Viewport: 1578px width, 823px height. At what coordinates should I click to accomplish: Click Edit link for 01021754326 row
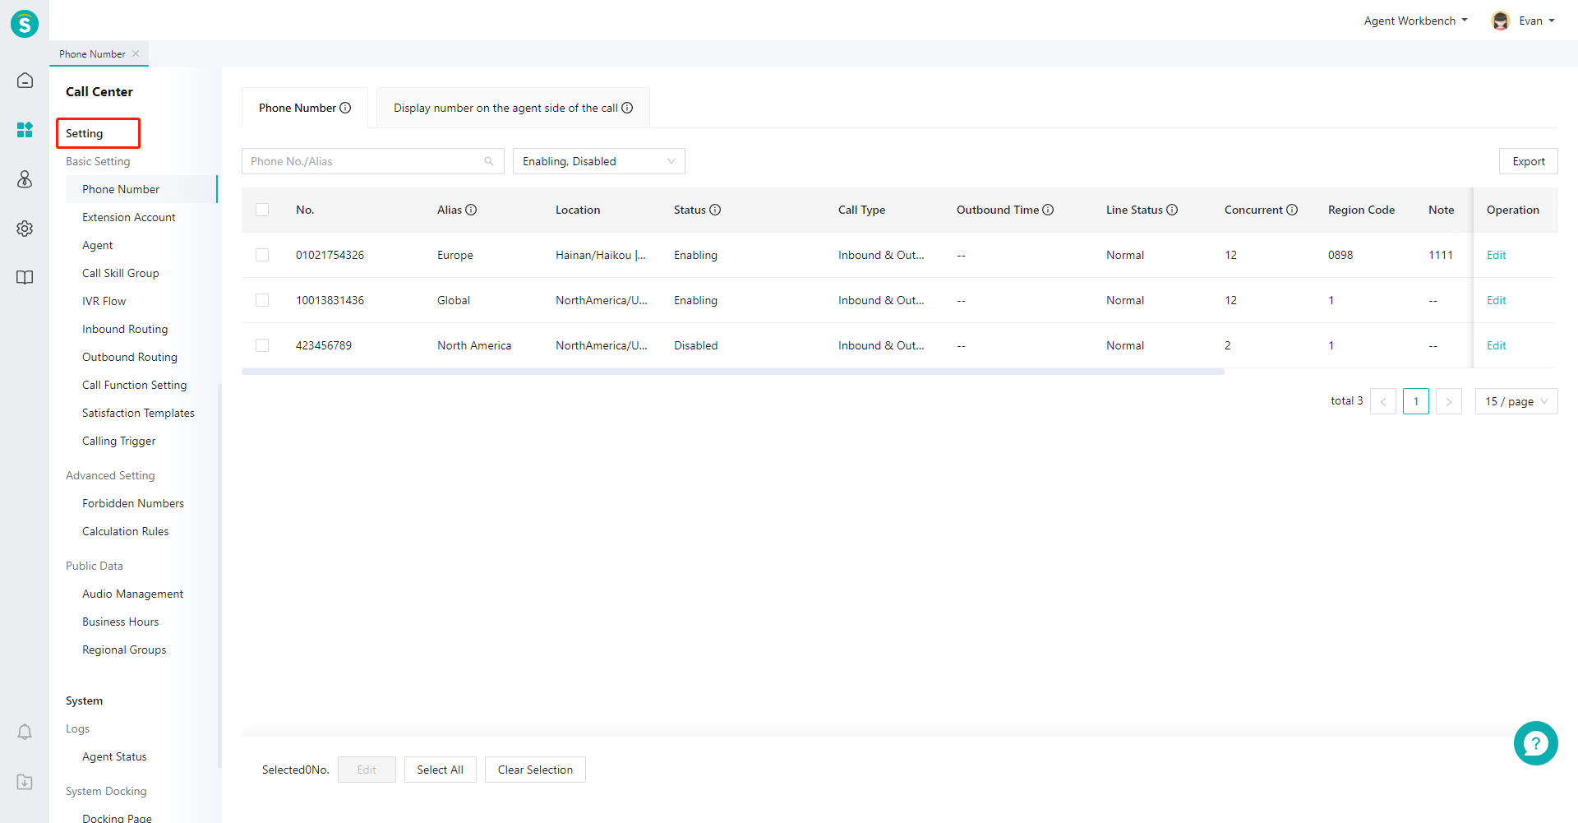1496,255
